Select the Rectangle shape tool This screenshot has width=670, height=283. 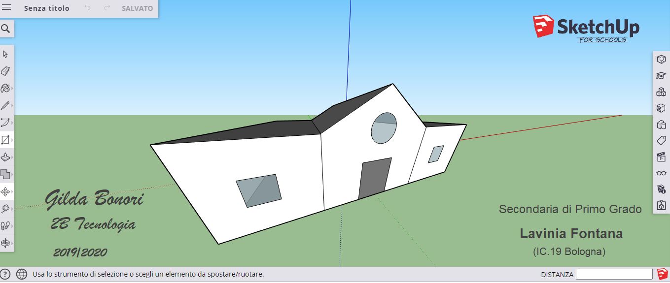(5, 140)
